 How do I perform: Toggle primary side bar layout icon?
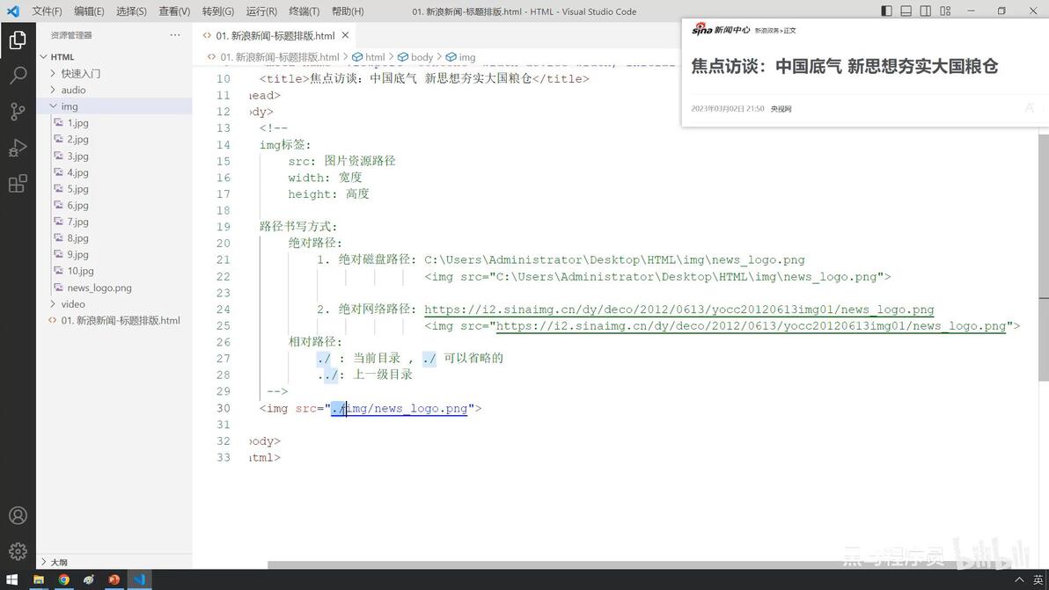point(886,11)
